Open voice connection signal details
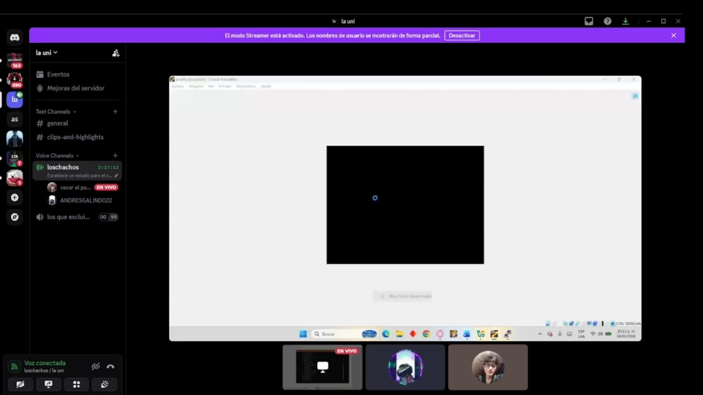This screenshot has height=395, width=703. [x=15, y=366]
